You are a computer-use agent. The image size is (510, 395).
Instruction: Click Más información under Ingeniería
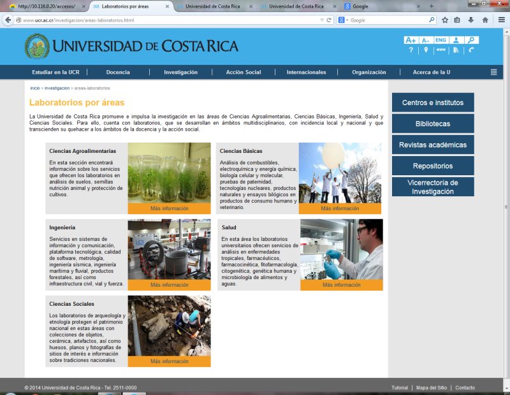click(170, 285)
